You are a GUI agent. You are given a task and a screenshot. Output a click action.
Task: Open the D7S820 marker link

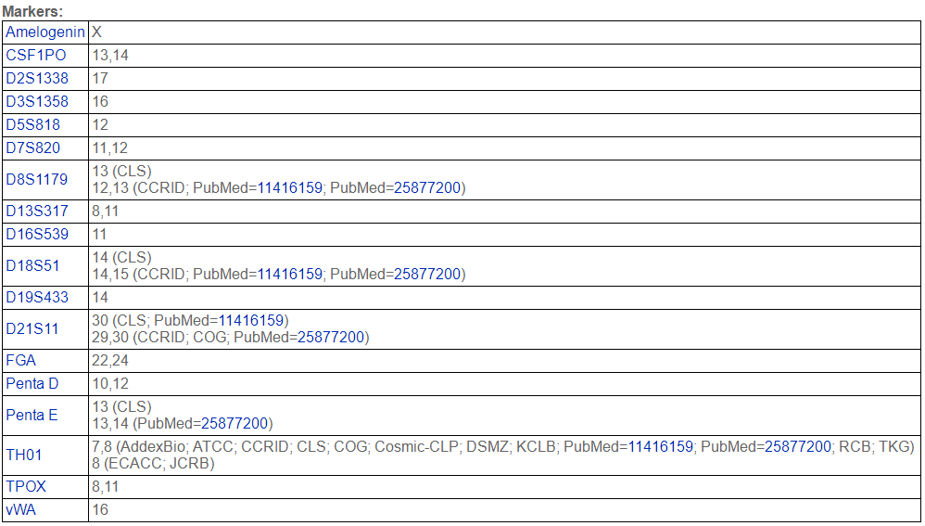tap(33, 148)
